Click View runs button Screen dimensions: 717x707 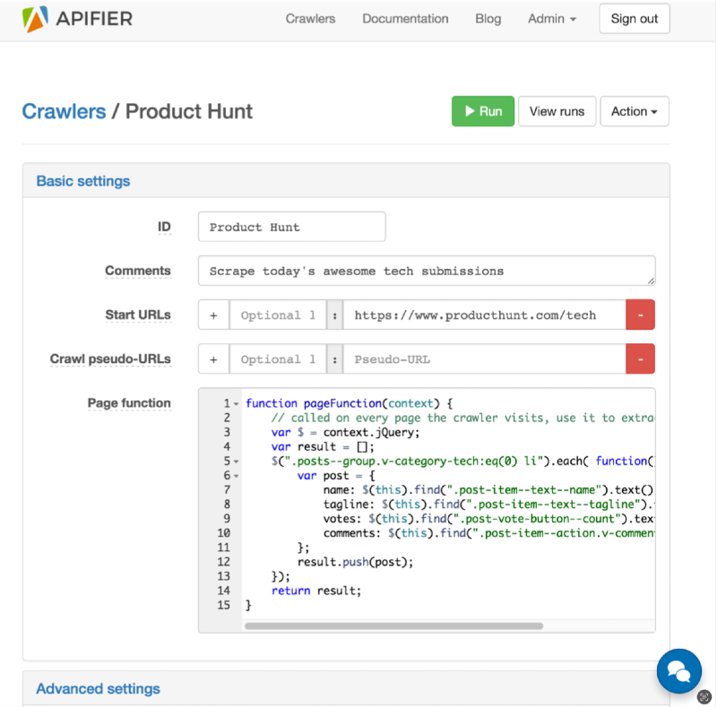[557, 111]
